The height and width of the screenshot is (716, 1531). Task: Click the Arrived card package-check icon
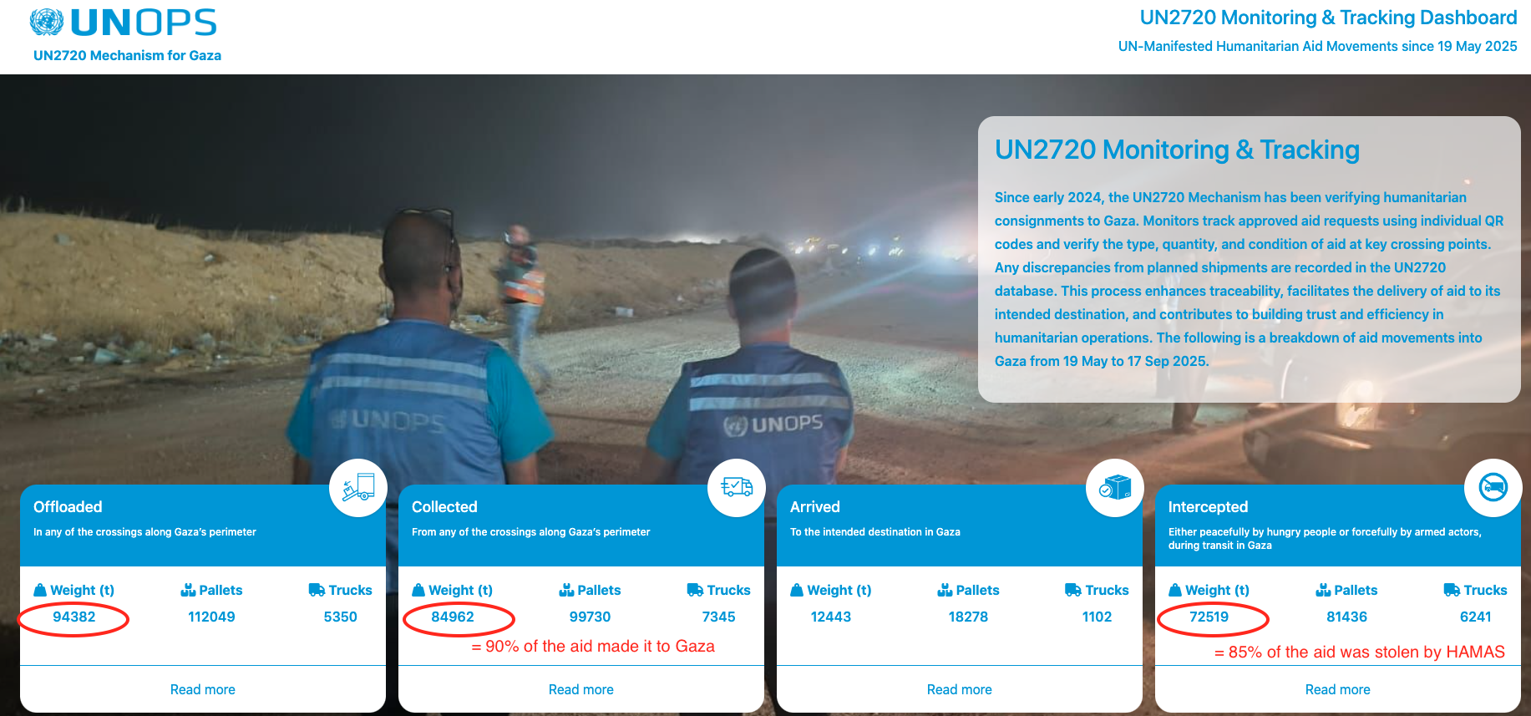click(1115, 488)
